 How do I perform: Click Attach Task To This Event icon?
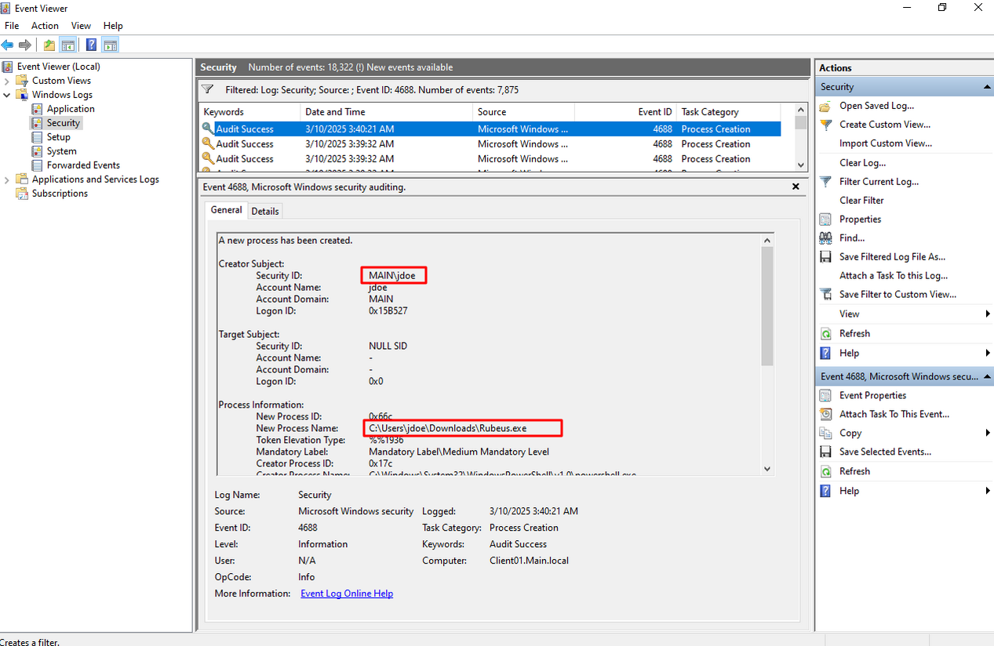(825, 414)
